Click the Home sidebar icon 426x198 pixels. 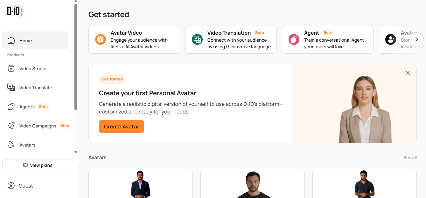click(x=11, y=41)
